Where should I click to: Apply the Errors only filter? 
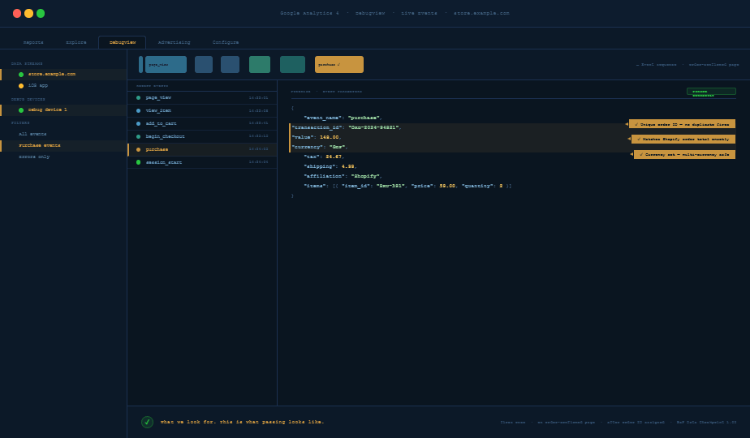point(63,157)
